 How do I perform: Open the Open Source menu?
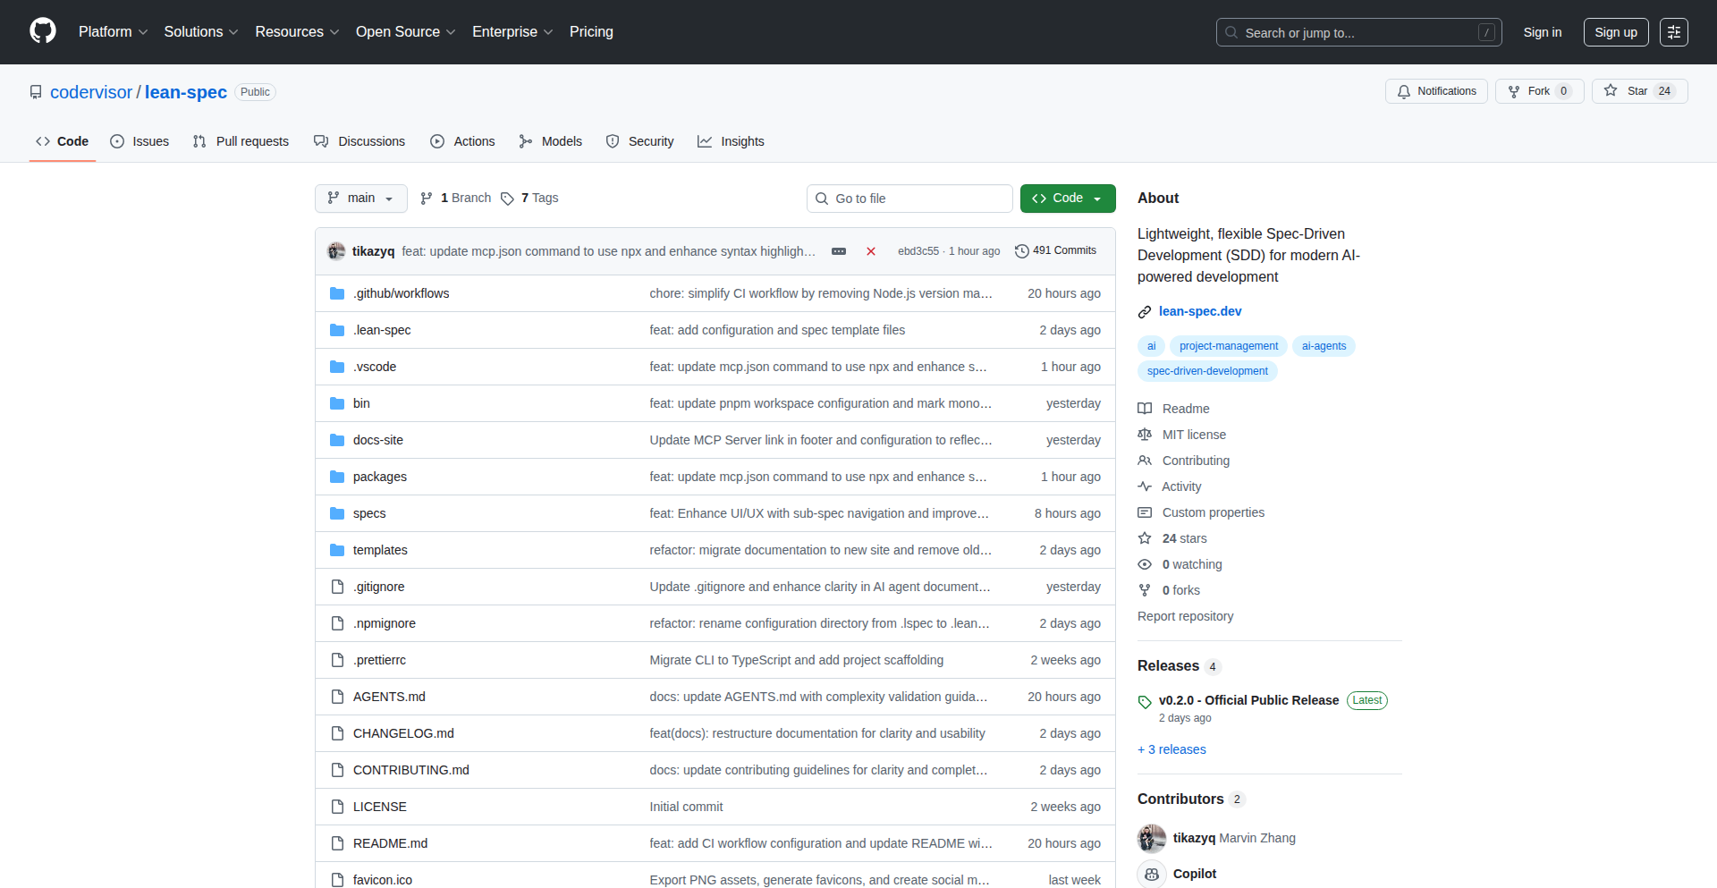point(405,32)
